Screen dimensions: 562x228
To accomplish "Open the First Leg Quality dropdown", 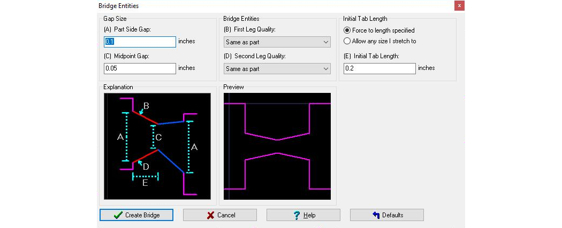I will click(277, 42).
